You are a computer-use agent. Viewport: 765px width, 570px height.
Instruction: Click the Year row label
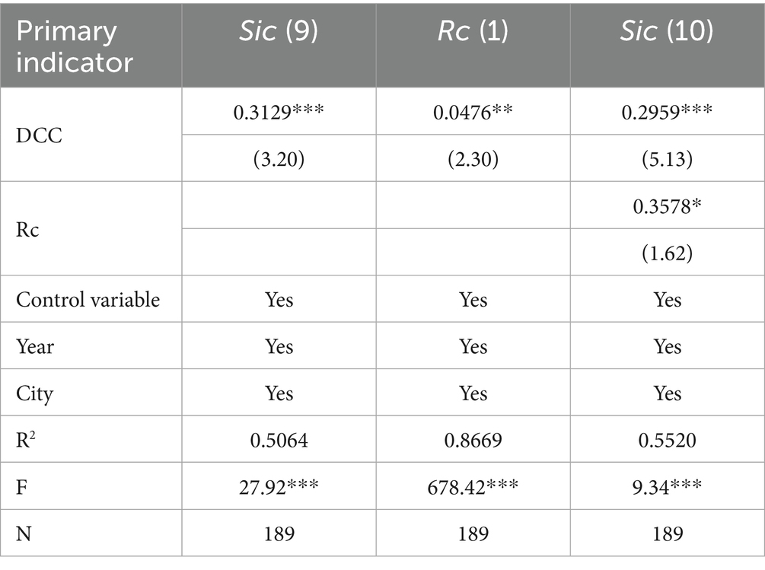(x=35, y=346)
